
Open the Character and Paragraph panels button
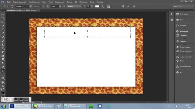[108, 6]
